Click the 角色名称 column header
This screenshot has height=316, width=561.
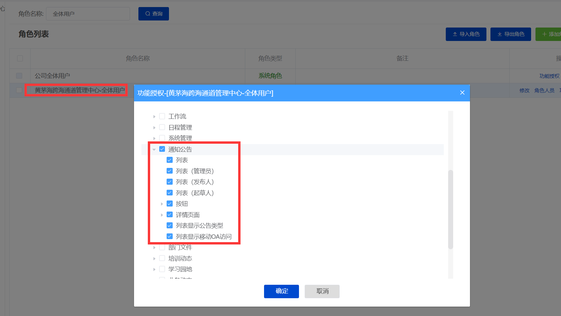tap(138, 58)
